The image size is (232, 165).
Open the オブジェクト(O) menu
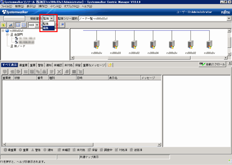[x=72, y=6]
